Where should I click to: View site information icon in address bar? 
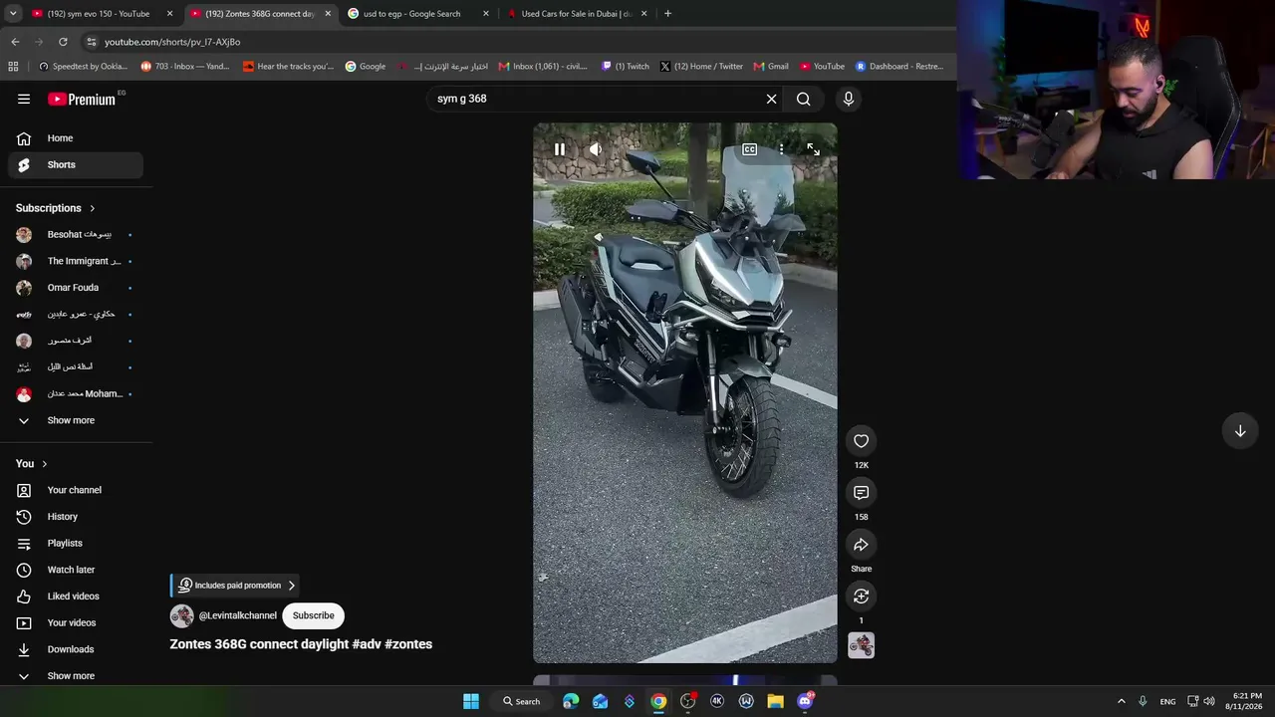click(92, 42)
